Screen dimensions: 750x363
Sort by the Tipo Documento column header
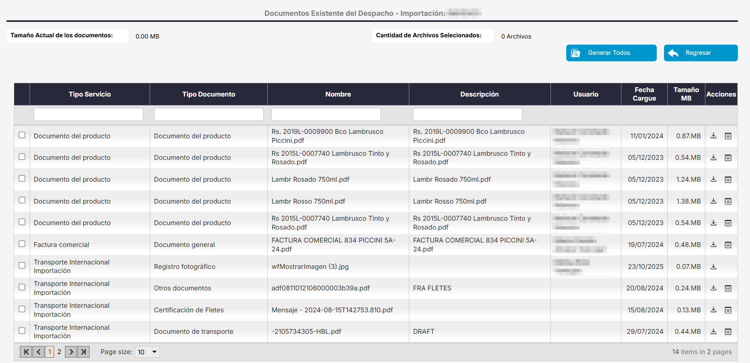[208, 94]
